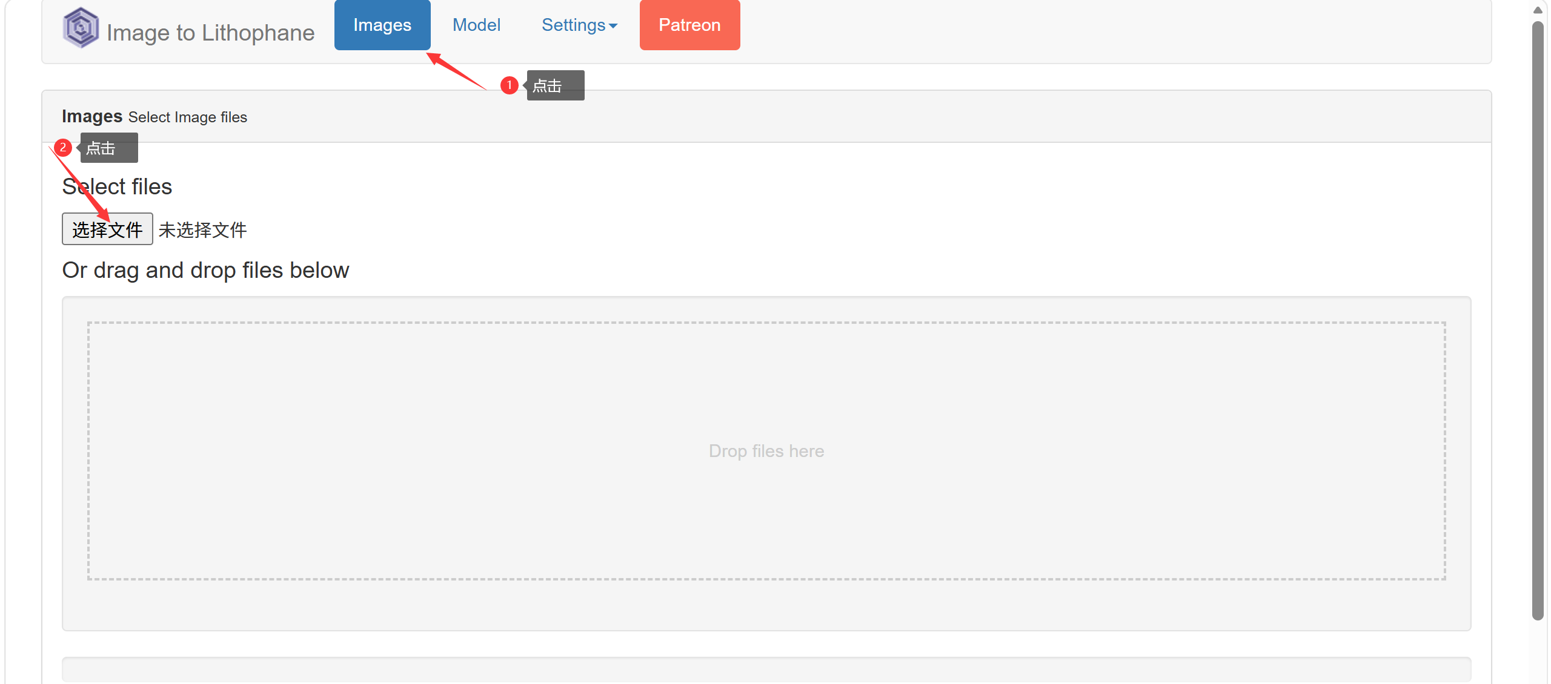Click the Image to Lithophane logo icon
This screenshot has height=684, width=1551.
(81, 28)
